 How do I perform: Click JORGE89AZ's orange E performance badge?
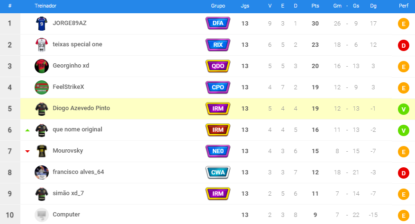coord(403,24)
